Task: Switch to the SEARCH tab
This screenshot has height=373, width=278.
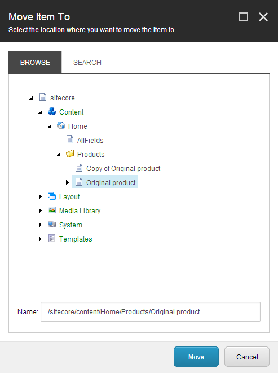Action: pos(87,62)
